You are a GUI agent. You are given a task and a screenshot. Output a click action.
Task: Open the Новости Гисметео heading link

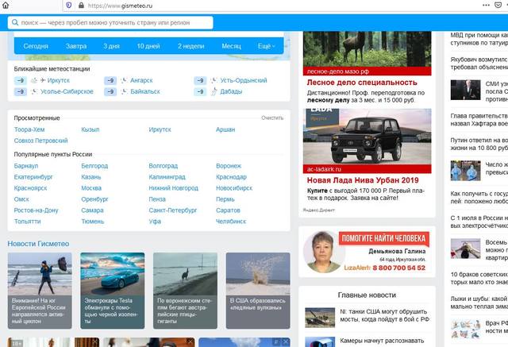pos(38,244)
